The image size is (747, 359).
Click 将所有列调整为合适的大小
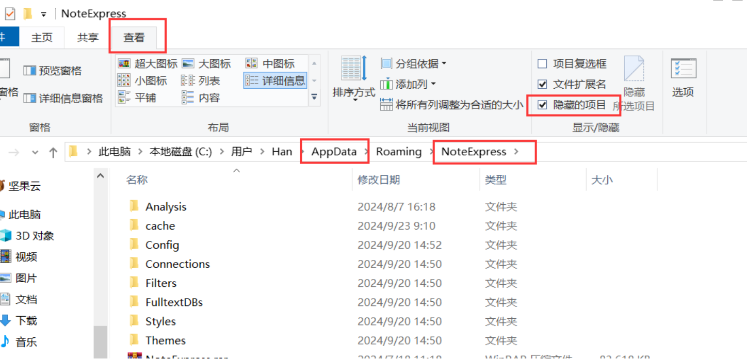coord(452,105)
